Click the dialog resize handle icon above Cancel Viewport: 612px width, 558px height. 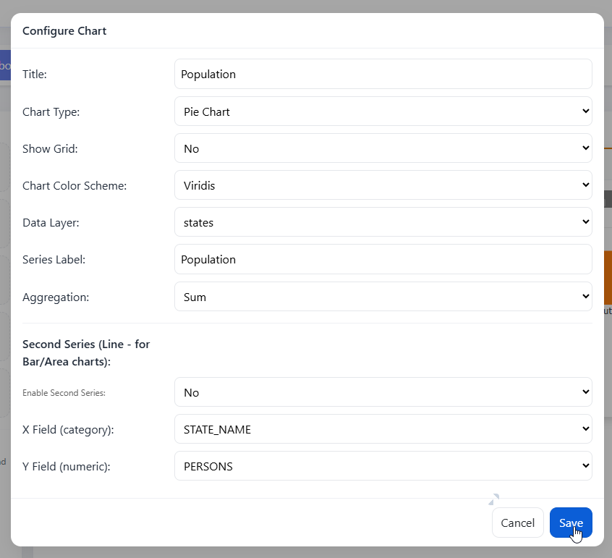click(x=493, y=499)
